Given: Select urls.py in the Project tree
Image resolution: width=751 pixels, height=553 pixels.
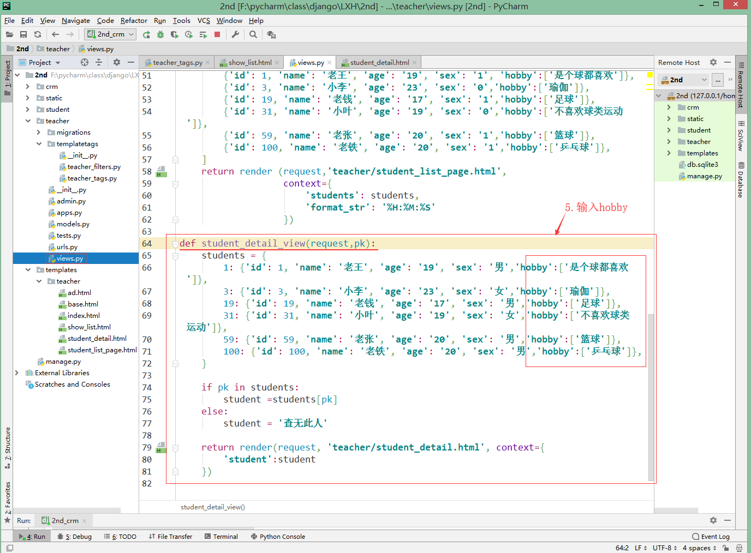Looking at the screenshot, I should point(67,247).
